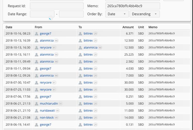
Task: Open rerycore link in 2018-07-30 row
Action: coord(46,83)
